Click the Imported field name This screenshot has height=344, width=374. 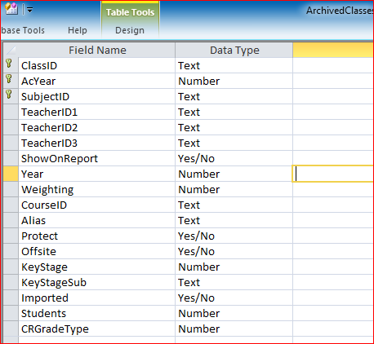45,298
